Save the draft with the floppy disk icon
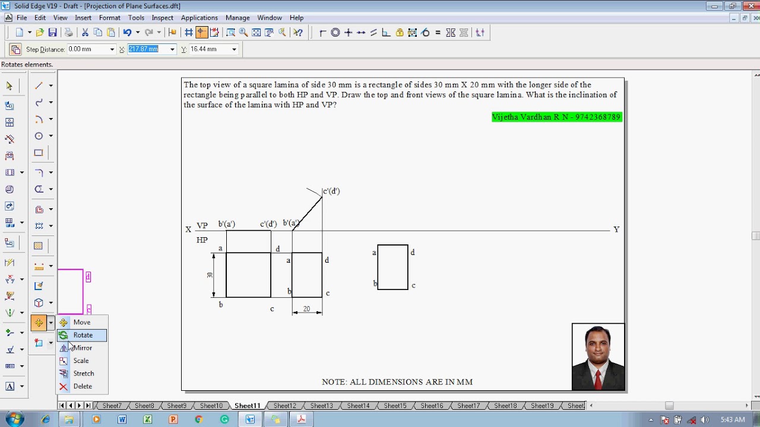760x427 pixels. (53, 33)
